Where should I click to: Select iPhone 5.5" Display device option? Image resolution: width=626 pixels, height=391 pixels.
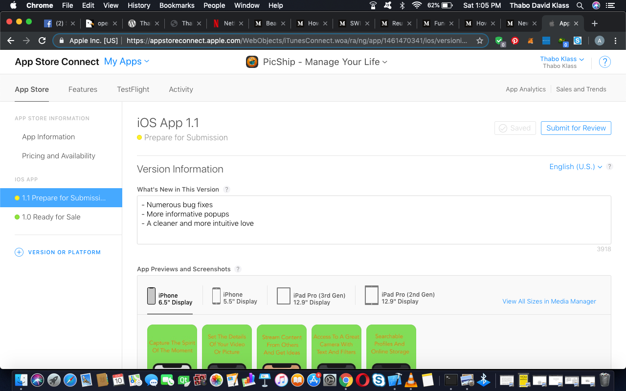[x=235, y=296]
